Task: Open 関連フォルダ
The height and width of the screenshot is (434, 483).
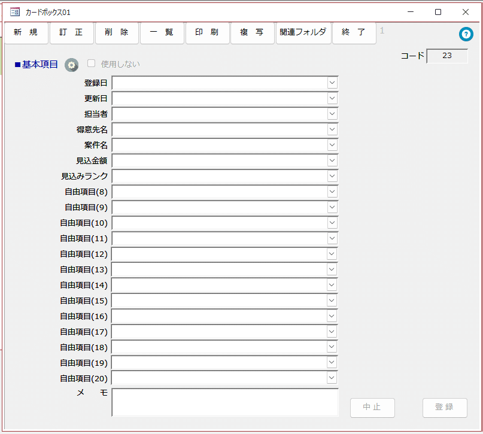Action: tap(303, 33)
